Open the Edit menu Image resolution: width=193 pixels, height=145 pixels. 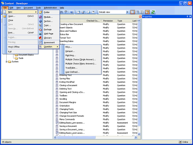pos(11,8)
